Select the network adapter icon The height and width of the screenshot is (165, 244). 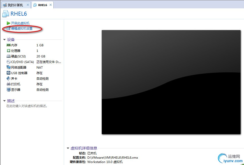[9, 67]
